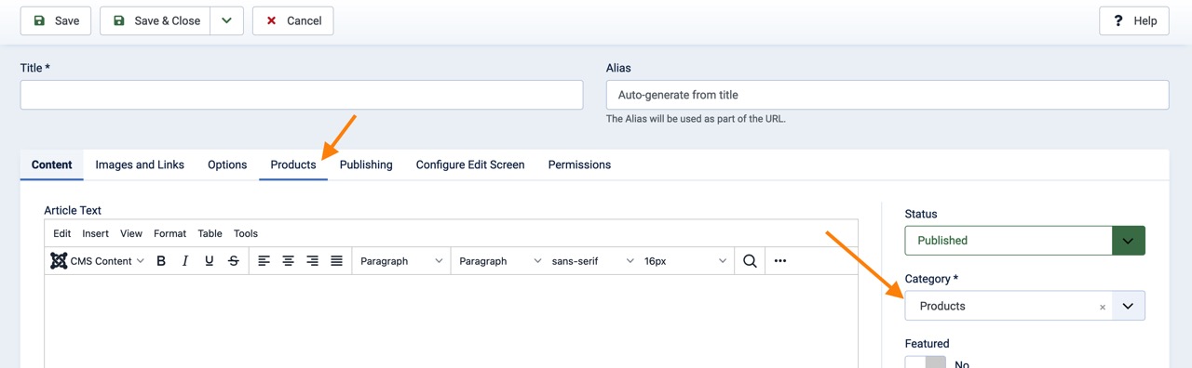This screenshot has width=1192, height=368.
Task: Toggle strikethrough formatting
Action: pyautogui.click(x=234, y=261)
